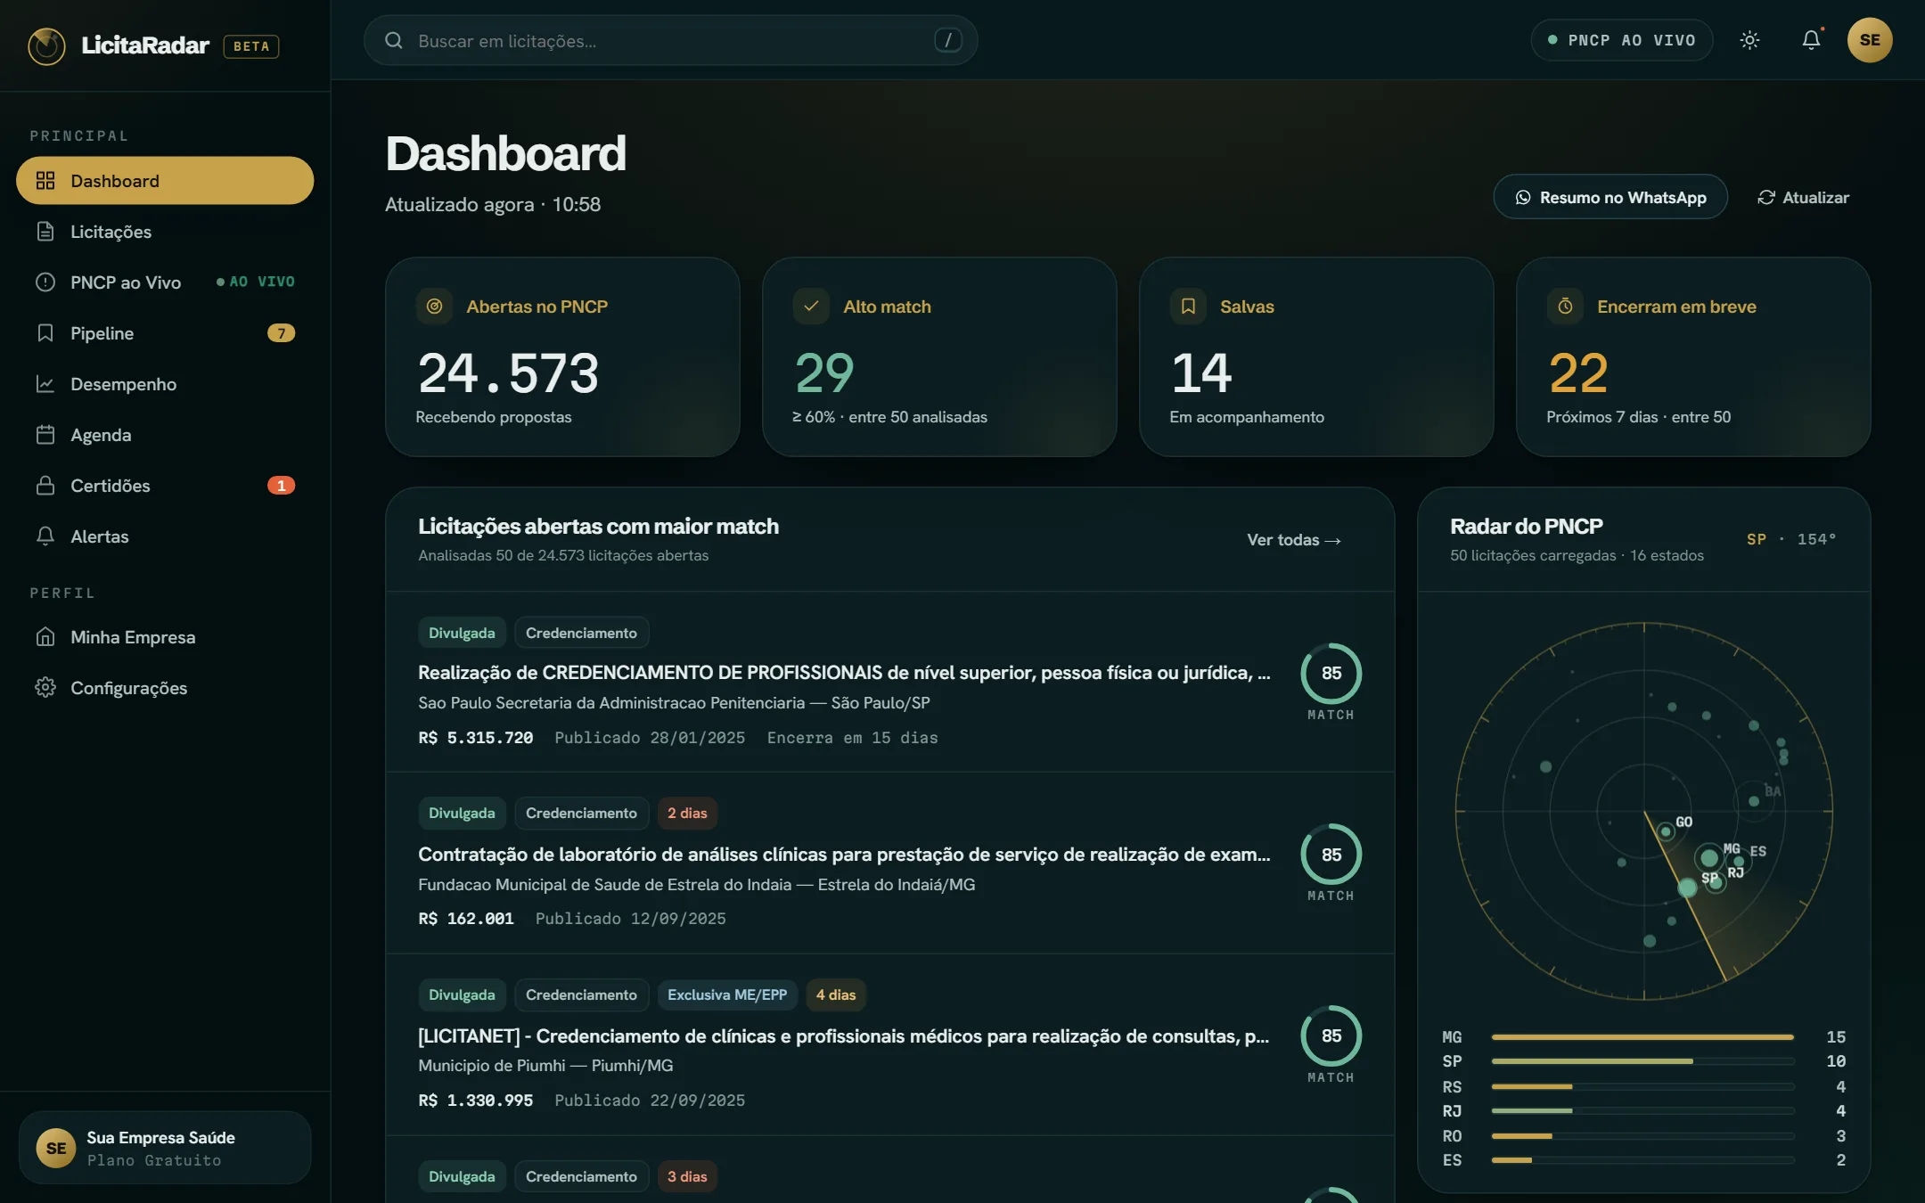Click the Desempenho chart icon
The width and height of the screenshot is (1925, 1203).
point(45,384)
